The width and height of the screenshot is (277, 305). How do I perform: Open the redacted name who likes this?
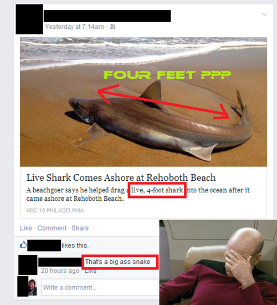click(x=44, y=246)
